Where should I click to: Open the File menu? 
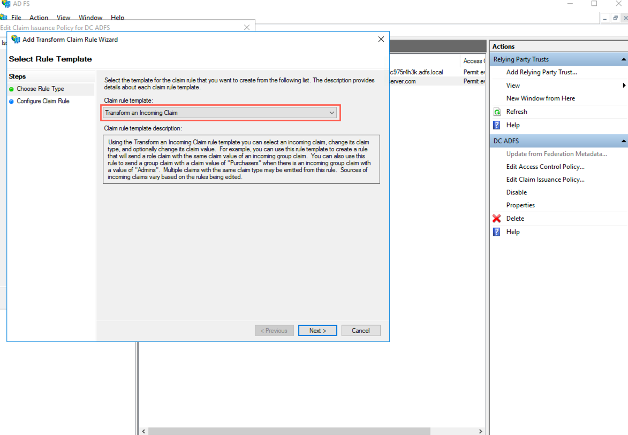point(16,17)
